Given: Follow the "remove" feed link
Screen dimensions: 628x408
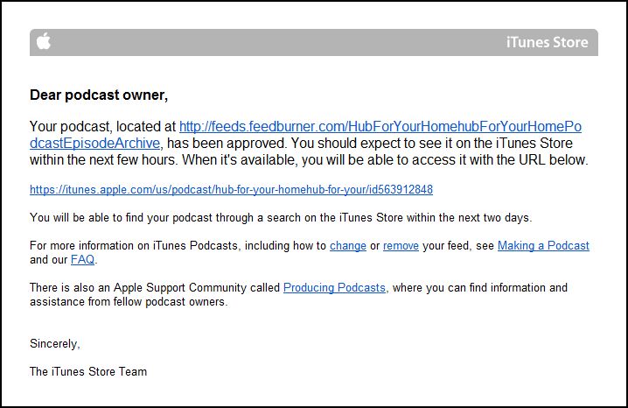Looking at the screenshot, I should click(x=401, y=246).
